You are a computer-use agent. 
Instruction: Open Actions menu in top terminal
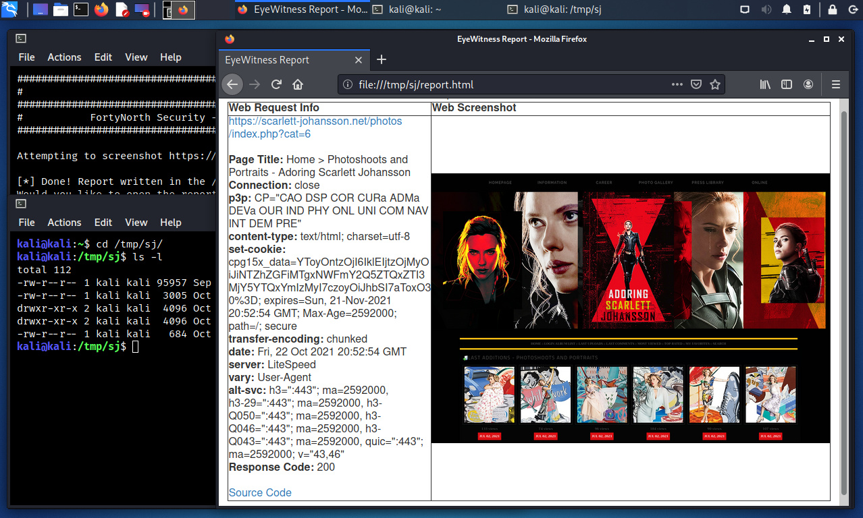click(x=64, y=57)
